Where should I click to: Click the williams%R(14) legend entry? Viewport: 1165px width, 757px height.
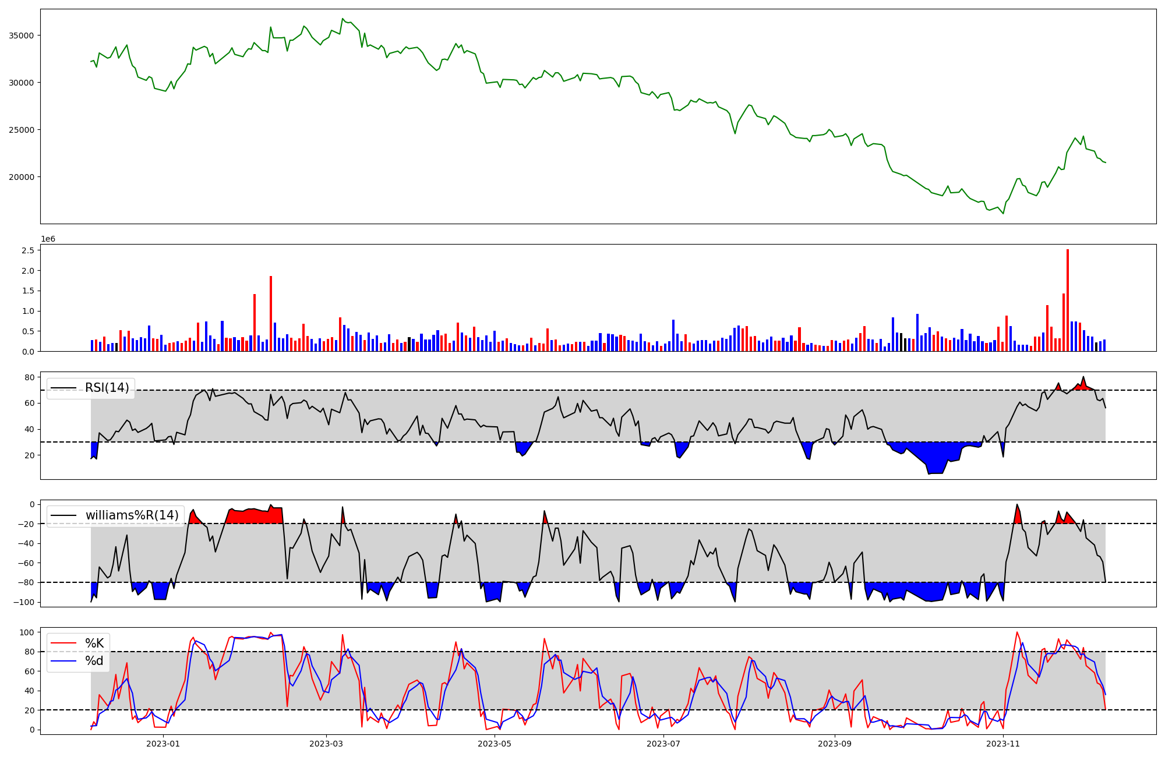click(132, 515)
